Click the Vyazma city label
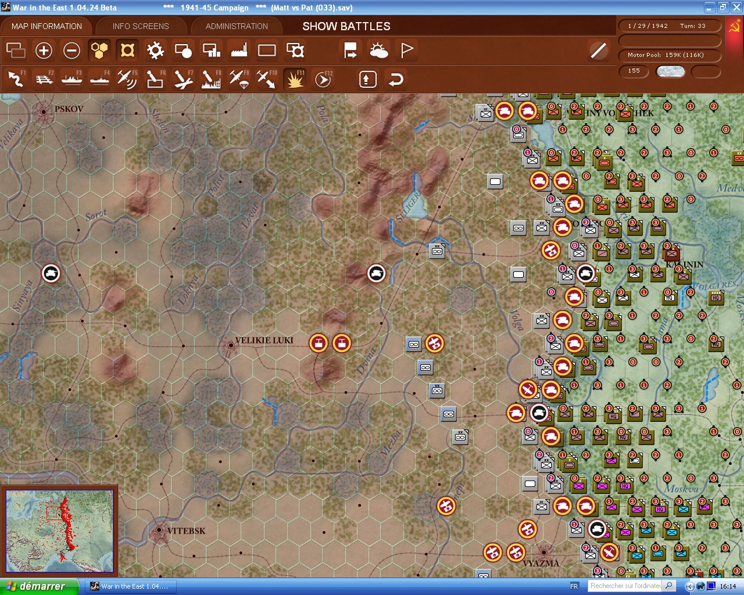The width and height of the screenshot is (744, 595). (541, 563)
